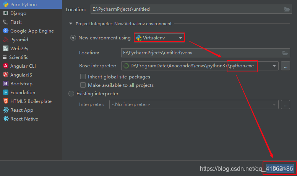
Task: Click the React Native atom icon
Action: point(6,119)
